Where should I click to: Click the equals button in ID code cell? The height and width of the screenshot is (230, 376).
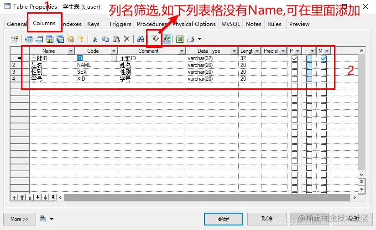[x=114, y=58]
